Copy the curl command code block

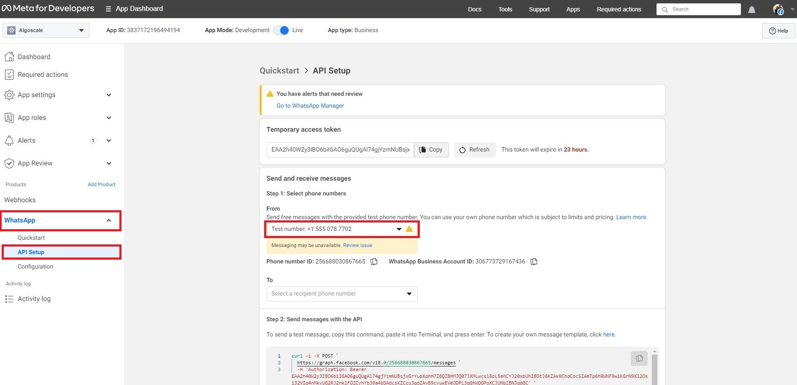tap(639, 358)
